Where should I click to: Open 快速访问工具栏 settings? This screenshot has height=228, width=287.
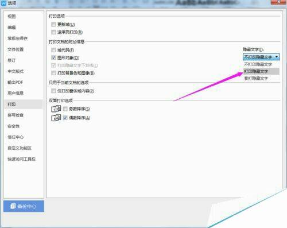tap(21, 159)
